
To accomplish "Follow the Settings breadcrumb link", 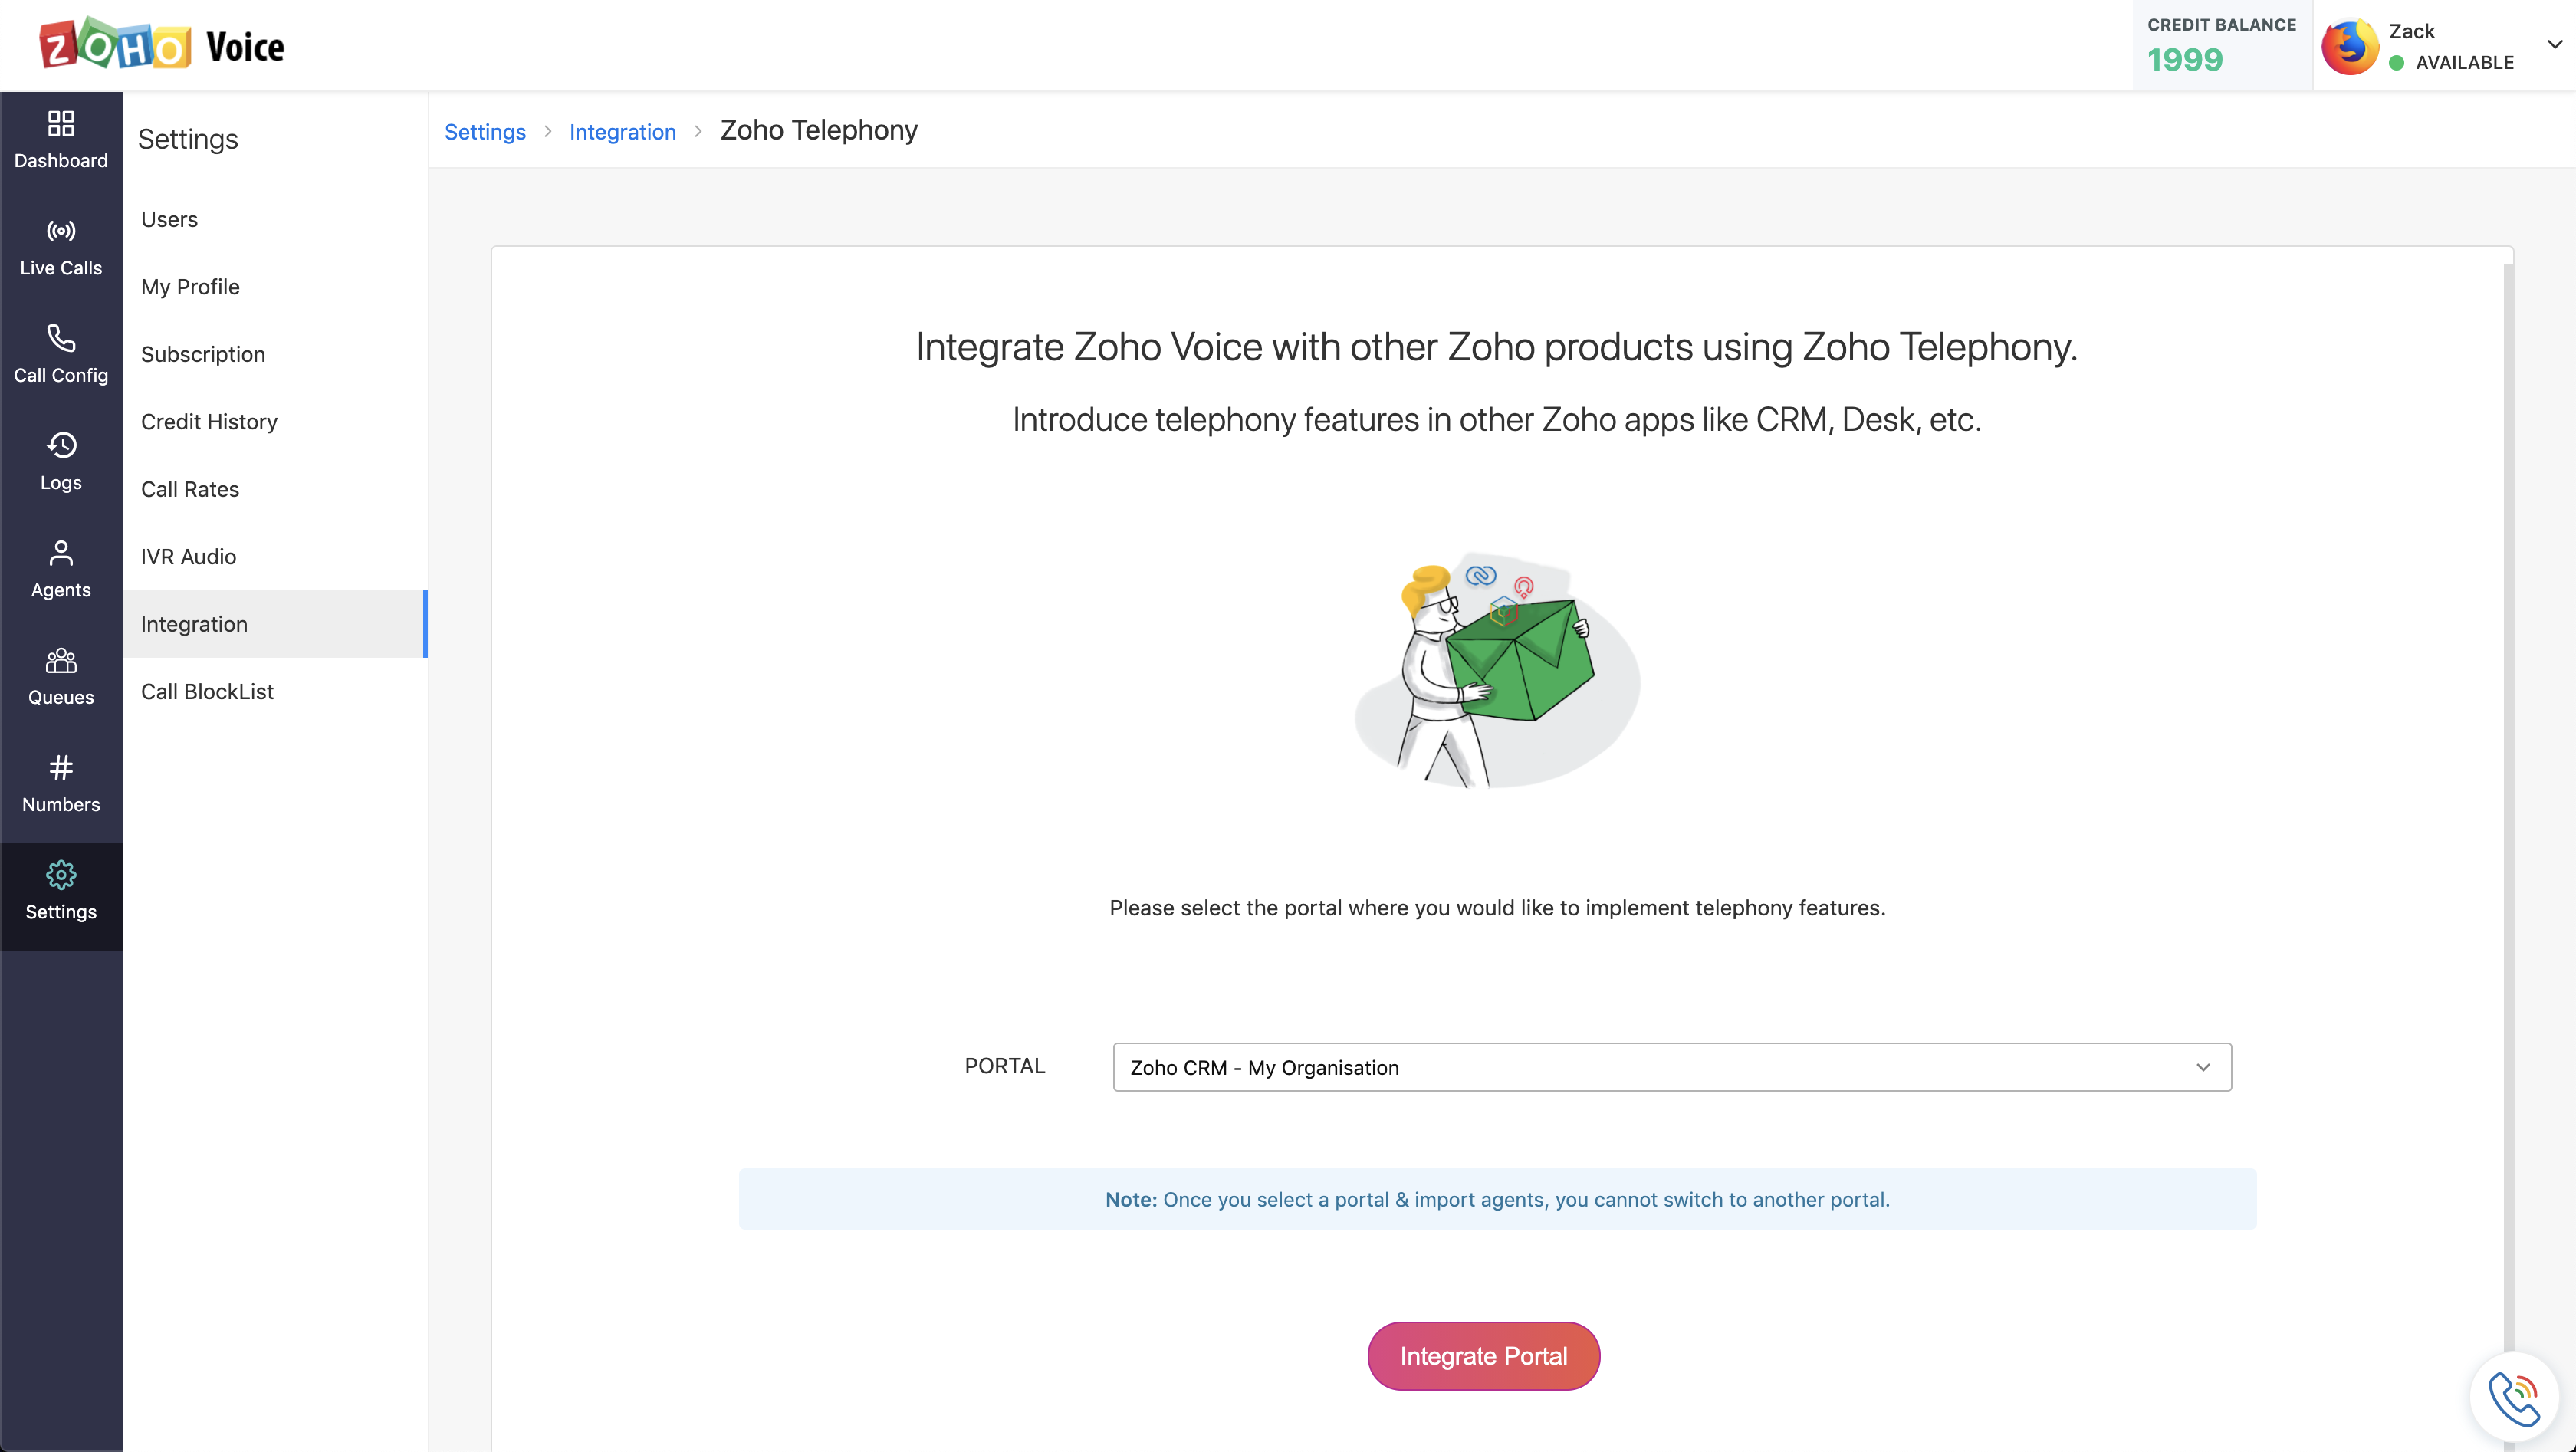I will [x=485, y=132].
